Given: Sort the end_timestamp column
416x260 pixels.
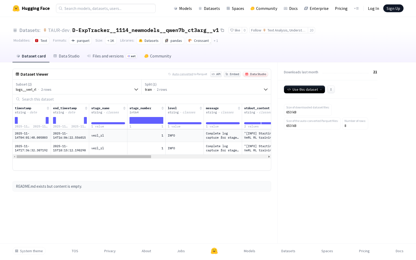Looking at the screenshot, I should 86,108.
